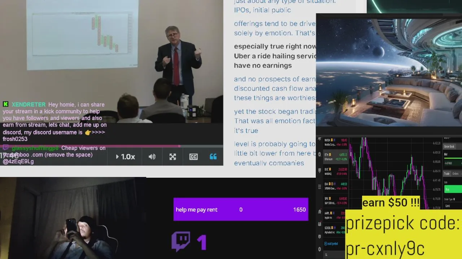Click the transcript line 'especially true right now'
The width and height of the screenshot is (462, 259).
pos(275,46)
